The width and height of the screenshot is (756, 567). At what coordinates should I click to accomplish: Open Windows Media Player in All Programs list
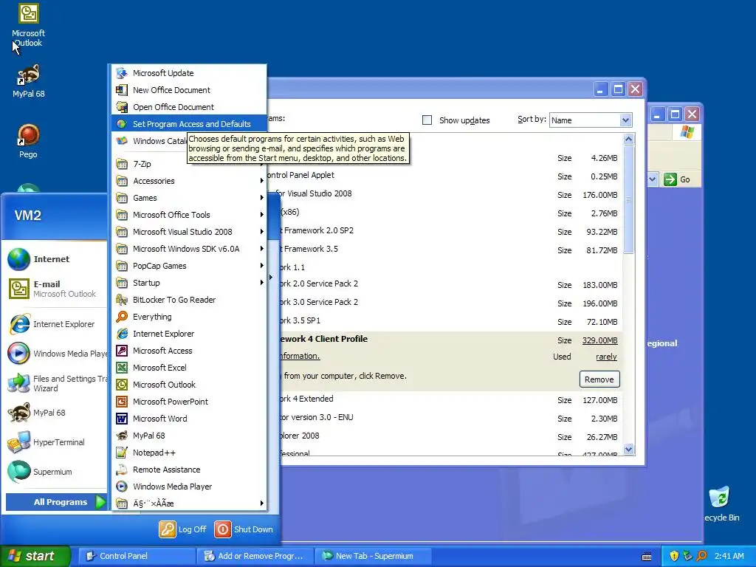(x=188, y=487)
